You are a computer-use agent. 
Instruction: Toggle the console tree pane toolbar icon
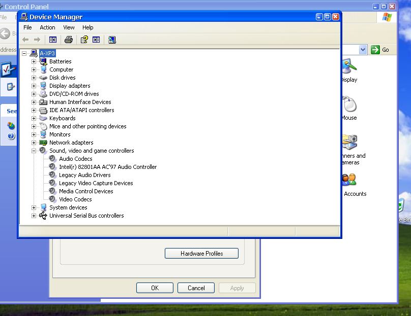tap(53, 40)
